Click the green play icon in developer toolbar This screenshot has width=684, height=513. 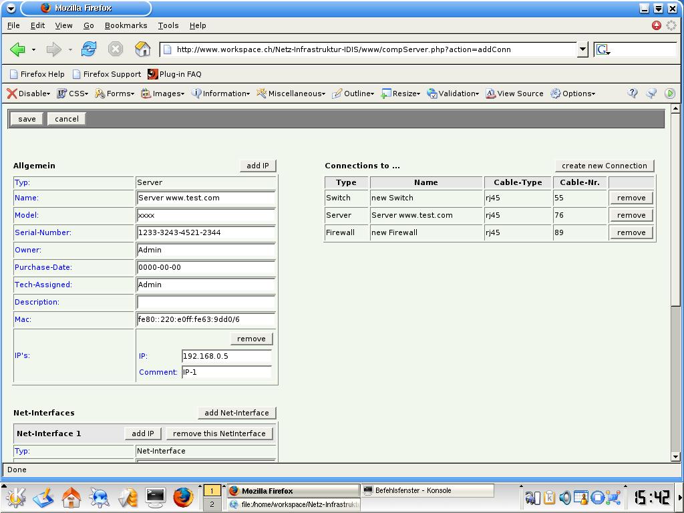(670, 93)
